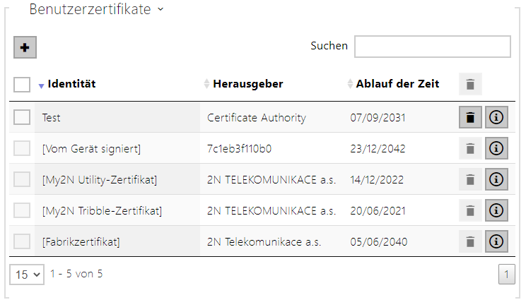This screenshot has width=526, height=307.
Task: Sort table by Ablauf der Zeit
Action: [x=397, y=84]
